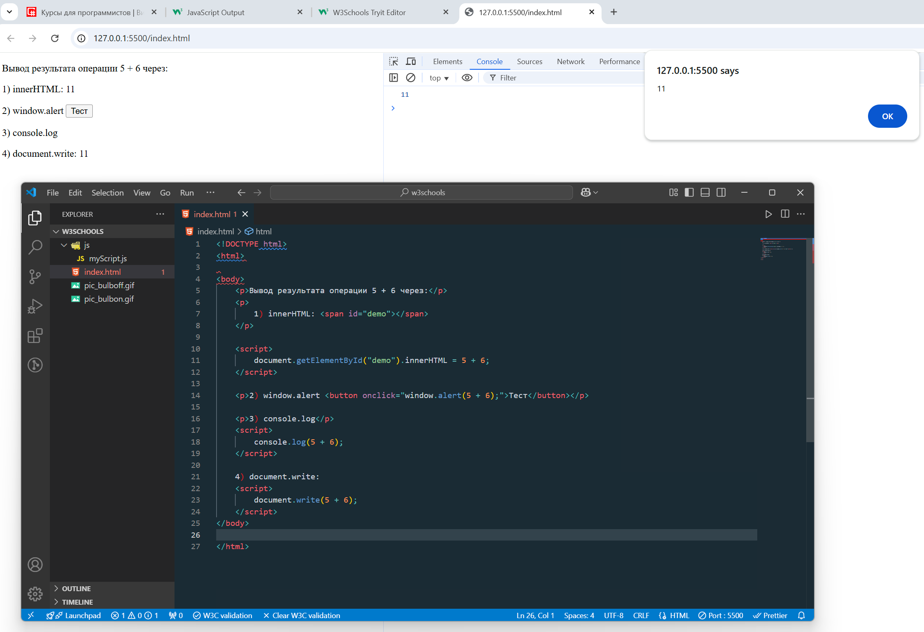Expand OUTLINE section
Image resolution: width=924 pixels, height=632 pixels.
click(x=112, y=588)
